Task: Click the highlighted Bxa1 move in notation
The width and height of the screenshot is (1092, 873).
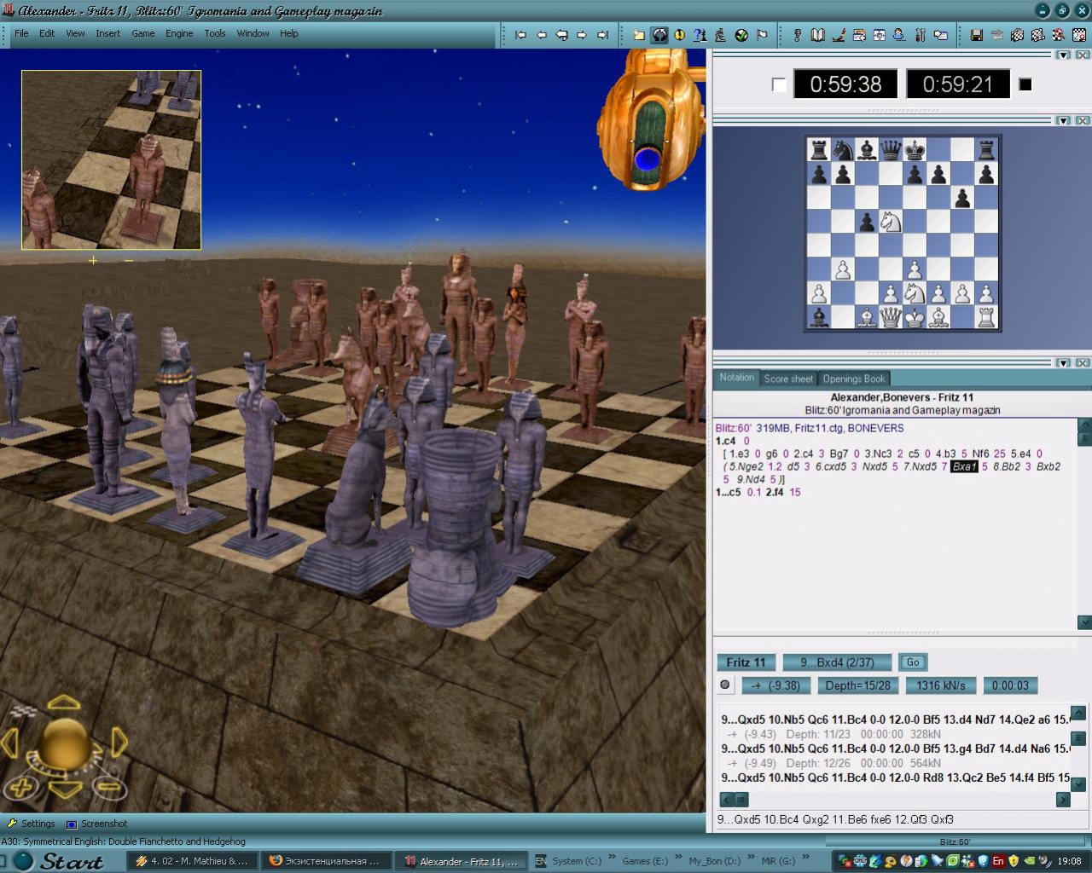Action: click(964, 466)
